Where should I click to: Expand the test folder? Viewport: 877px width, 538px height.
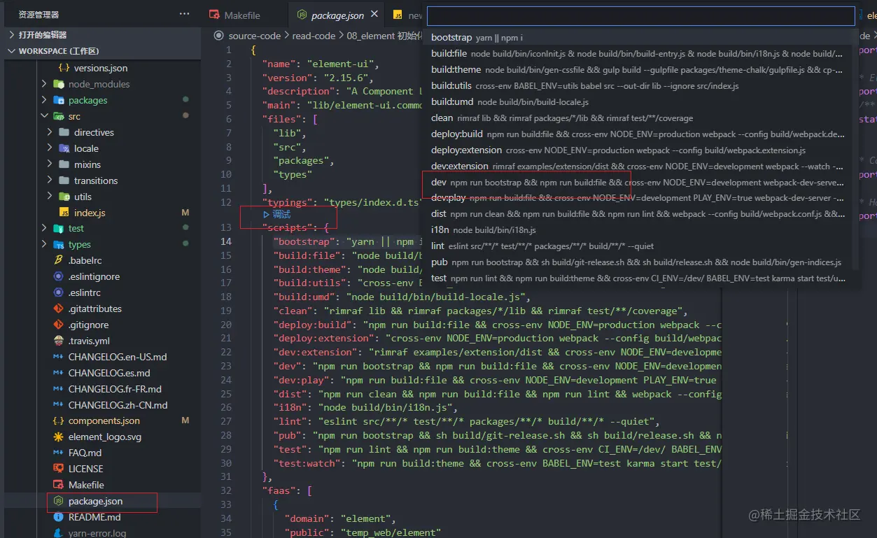tap(44, 228)
